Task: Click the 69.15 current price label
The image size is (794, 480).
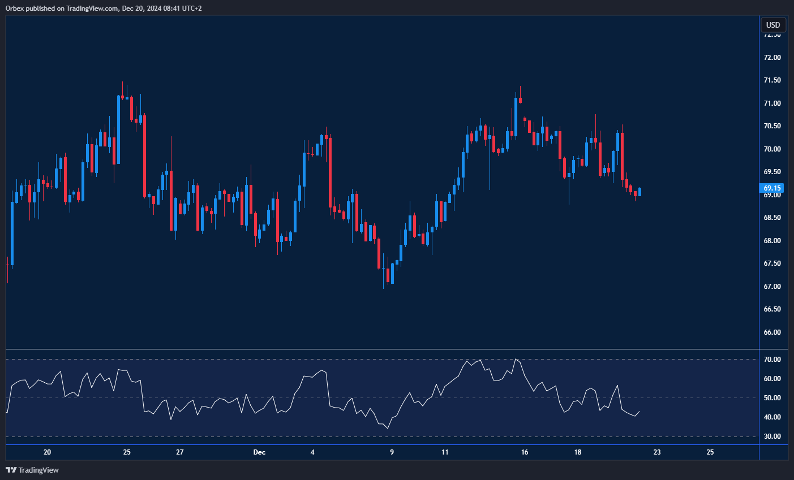Action: click(772, 188)
